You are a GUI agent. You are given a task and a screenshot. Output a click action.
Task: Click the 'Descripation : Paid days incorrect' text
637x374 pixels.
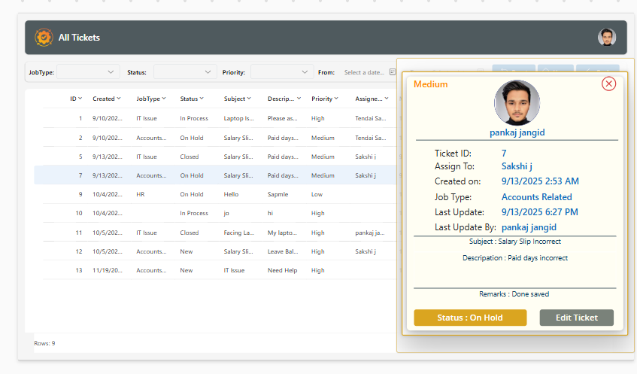(514, 257)
